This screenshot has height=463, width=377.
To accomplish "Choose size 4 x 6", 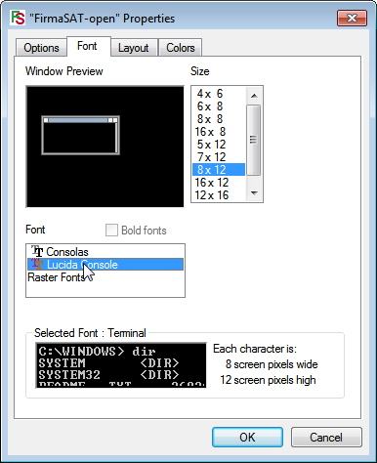I will (219, 94).
